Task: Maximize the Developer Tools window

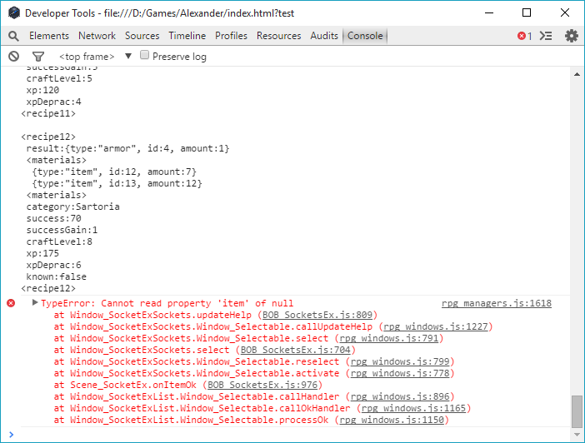Action: 527,12
